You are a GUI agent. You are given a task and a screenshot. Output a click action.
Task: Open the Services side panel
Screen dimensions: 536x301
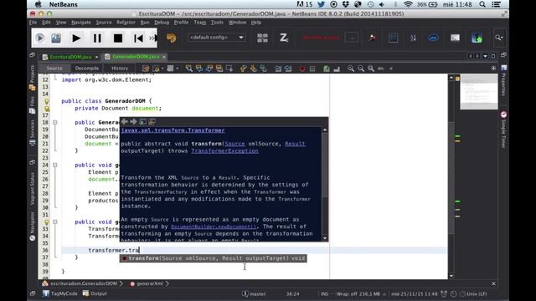33,132
